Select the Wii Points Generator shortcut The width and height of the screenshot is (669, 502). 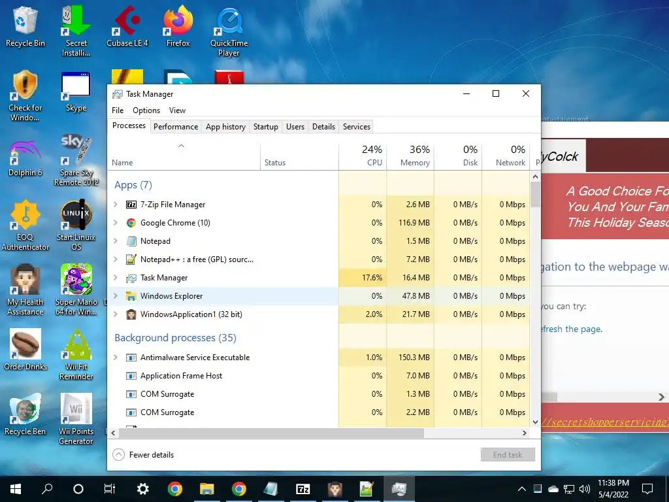(76, 419)
